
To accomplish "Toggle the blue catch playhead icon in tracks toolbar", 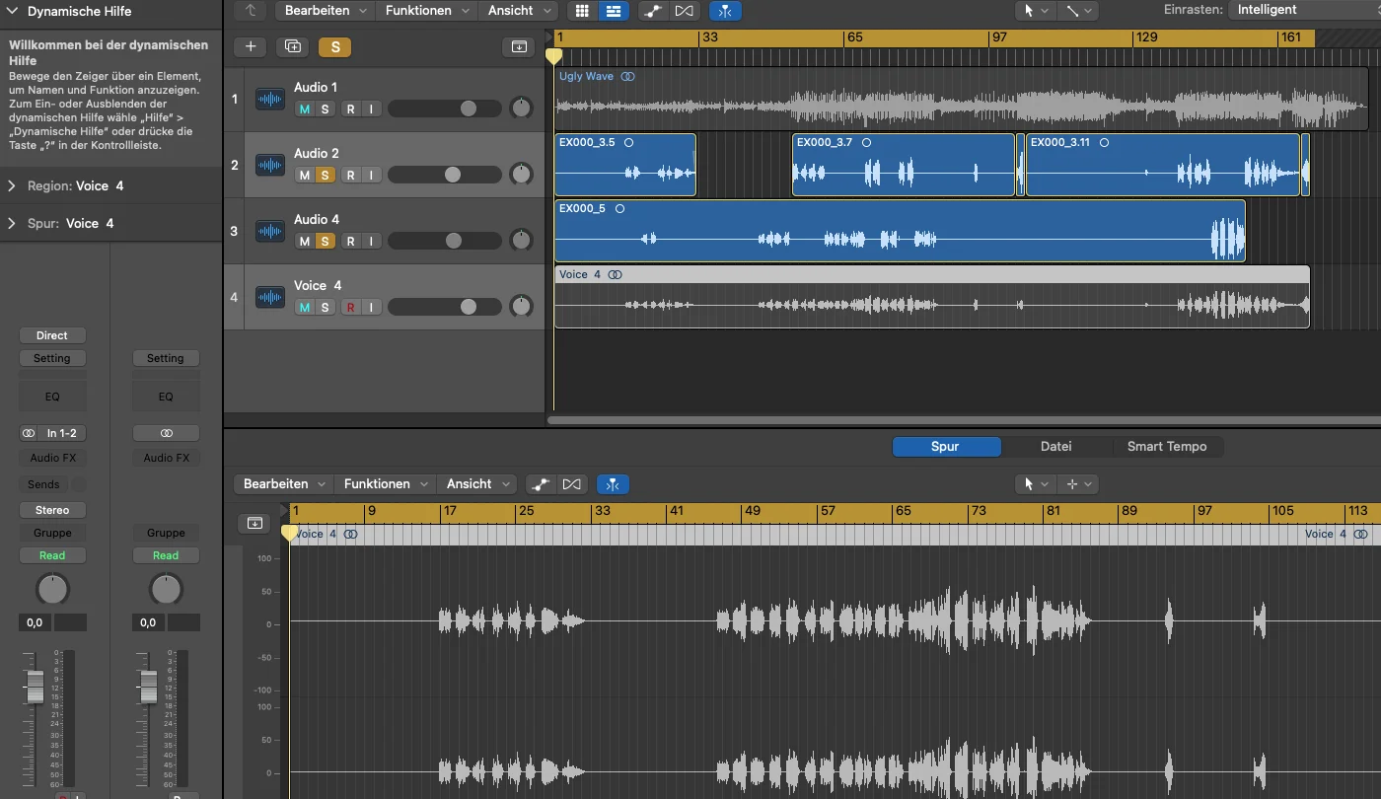I will [x=725, y=11].
